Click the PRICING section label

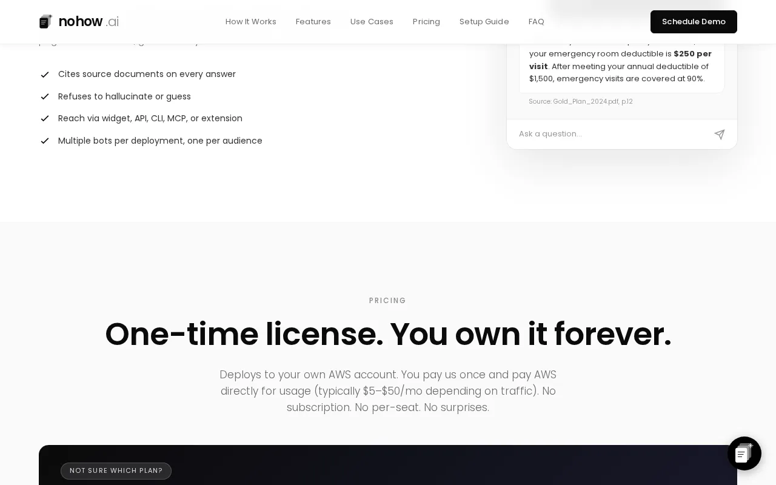click(388, 301)
